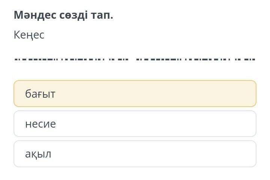Click empty right side of бағыт option
The image size is (270, 180).
tap(210, 94)
